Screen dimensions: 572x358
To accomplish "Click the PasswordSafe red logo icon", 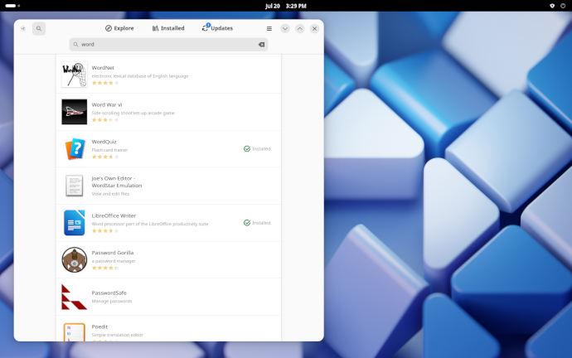I will click(75, 297).
